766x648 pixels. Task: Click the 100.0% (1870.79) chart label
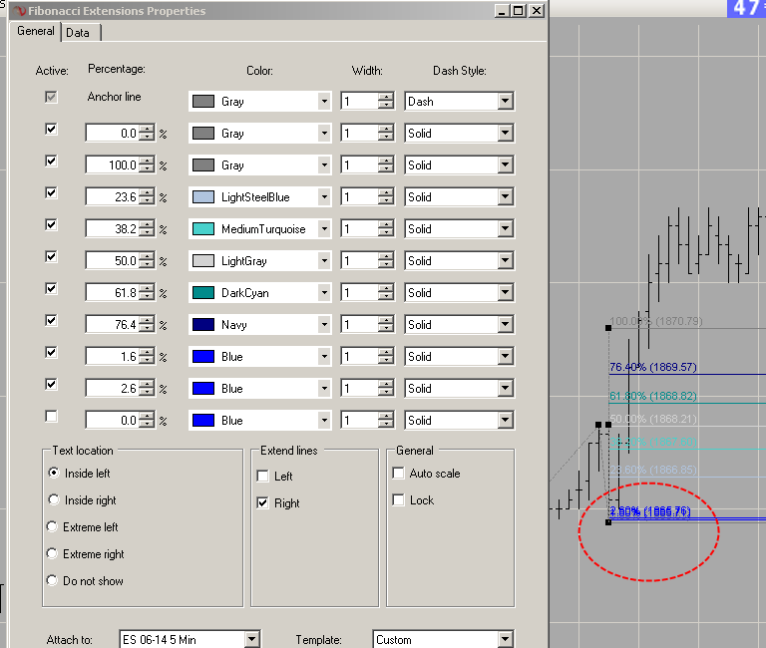click(656, 321)
